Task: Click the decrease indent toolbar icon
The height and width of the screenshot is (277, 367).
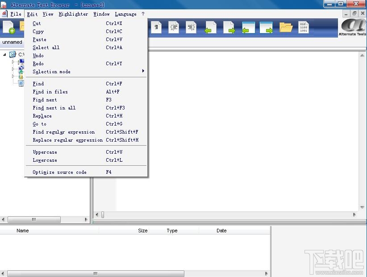Action: pos(174,27)
